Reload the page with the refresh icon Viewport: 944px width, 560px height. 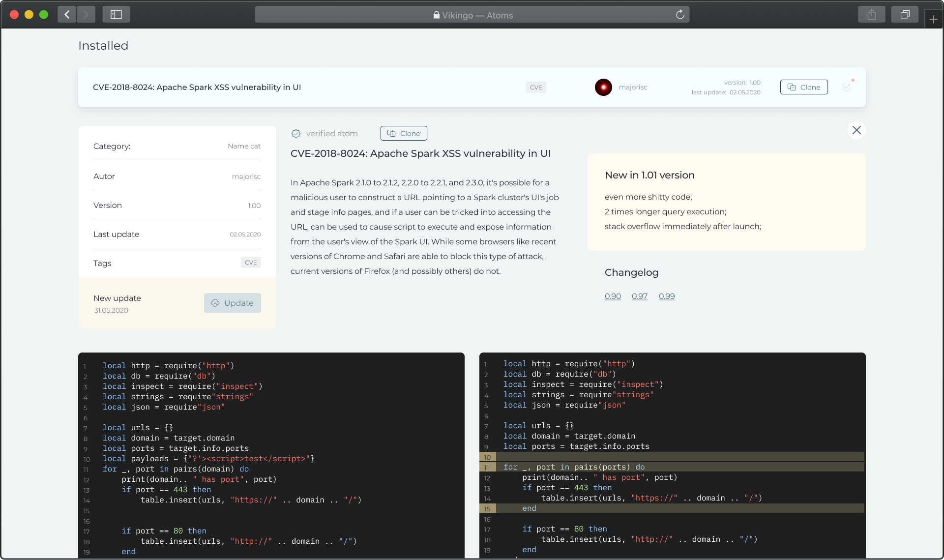(680, 15)
